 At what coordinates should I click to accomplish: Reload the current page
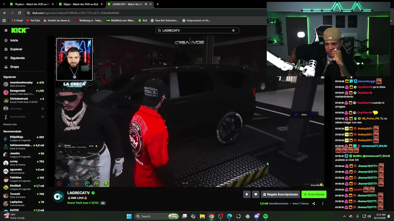19,13
